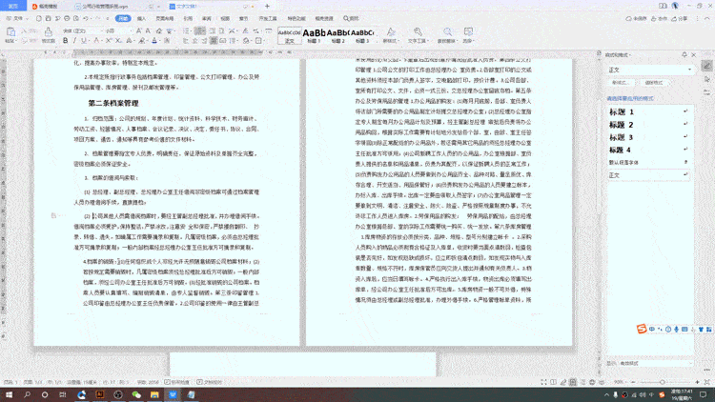
Task: Click the Undo arrow icon
Action: point(85,19)
